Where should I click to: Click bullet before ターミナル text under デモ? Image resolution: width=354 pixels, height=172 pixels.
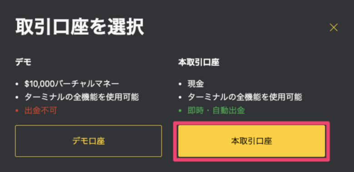click(17, 97)
